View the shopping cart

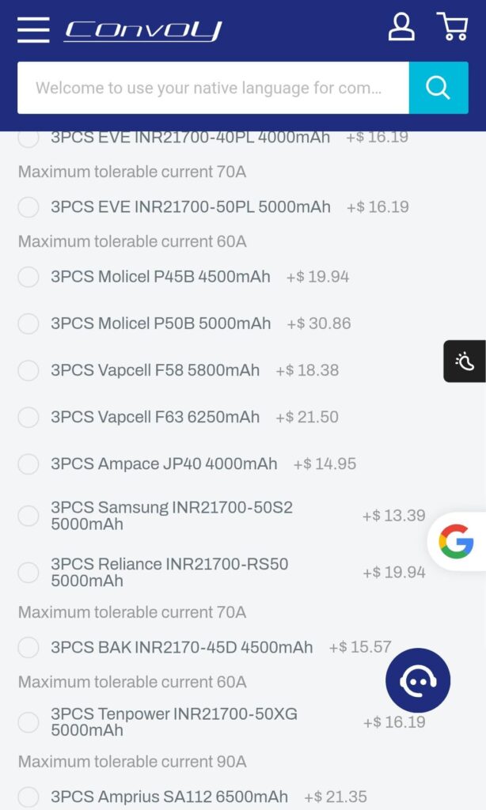pos(451,28)
